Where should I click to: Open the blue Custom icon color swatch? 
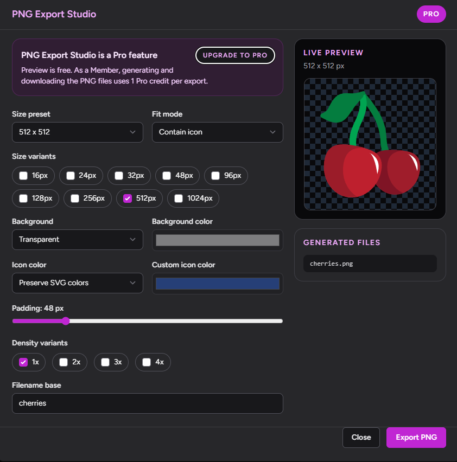218,284
